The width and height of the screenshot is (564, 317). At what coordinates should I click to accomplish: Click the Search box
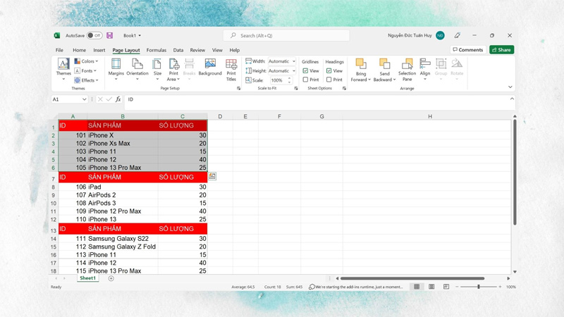click(286, 35)
